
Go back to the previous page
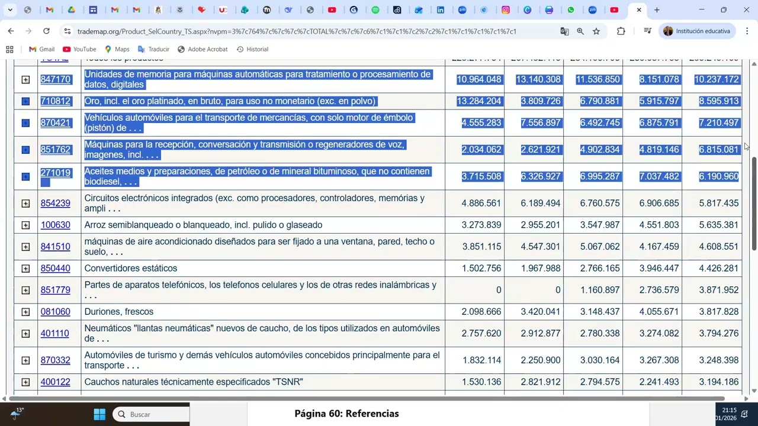pyautogui.click(x=11, y=31)
